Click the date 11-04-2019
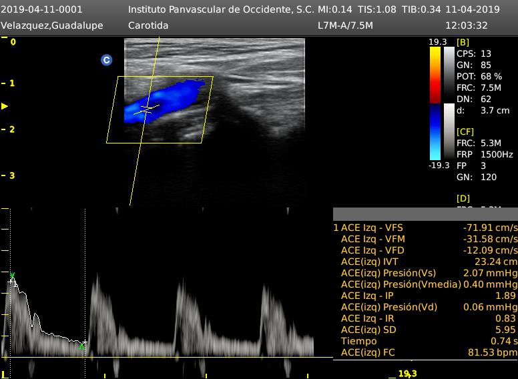The height and width of the screenshot is (379, 518). click(473, 9)
